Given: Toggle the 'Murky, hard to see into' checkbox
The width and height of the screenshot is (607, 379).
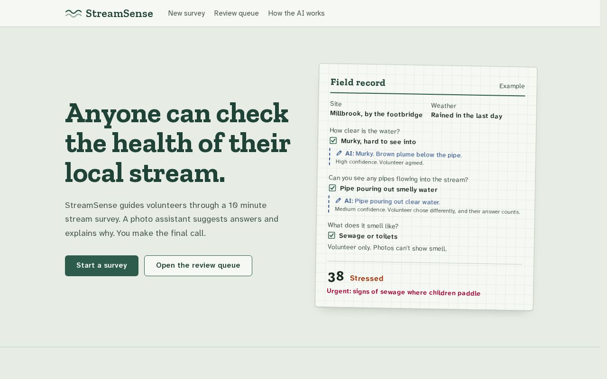Looking at the screenshot, I should tap(333, 141).
